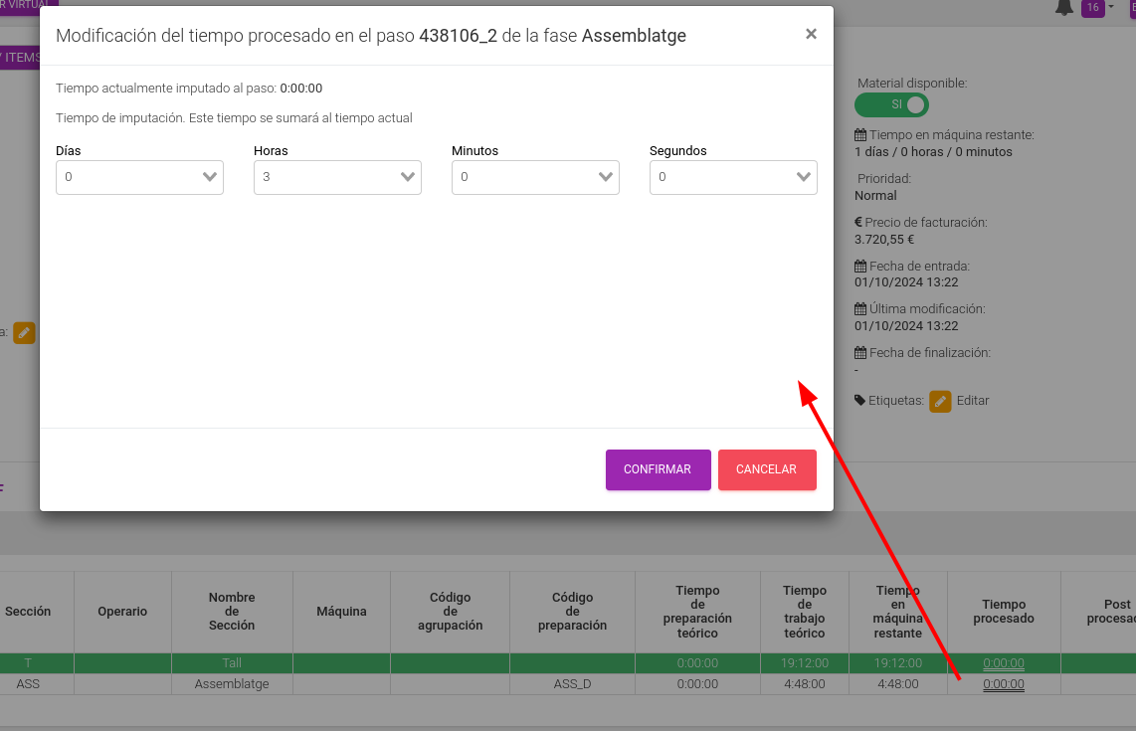Open the notifications bell icon
The image size is (1136, 731).
click(1063, 7)
